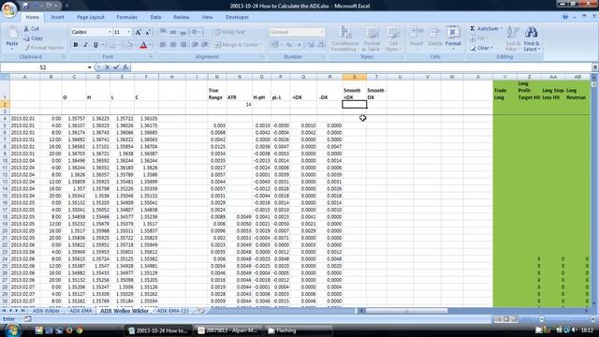Cancel the formula bar entry (X)

tap(108, 67)
